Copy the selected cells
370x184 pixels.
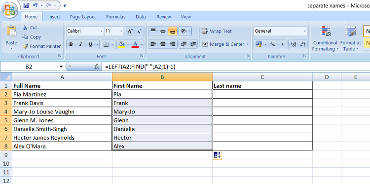pos(32,37)
